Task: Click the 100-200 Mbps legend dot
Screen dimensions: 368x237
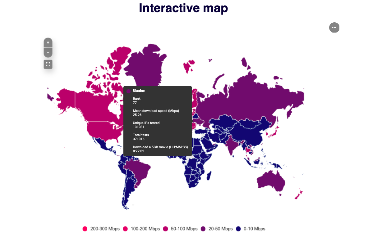Action: point(126,229)
